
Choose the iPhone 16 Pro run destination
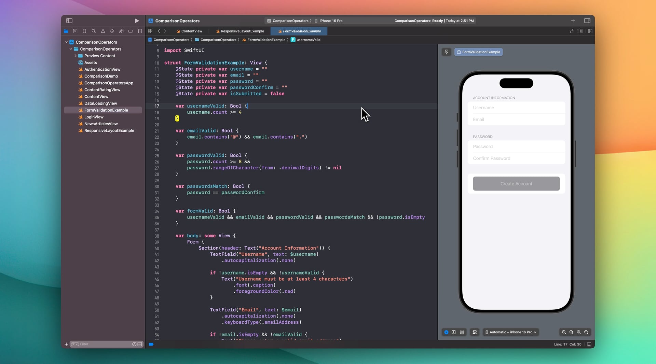pyautogui.click(x=329, y=21)
